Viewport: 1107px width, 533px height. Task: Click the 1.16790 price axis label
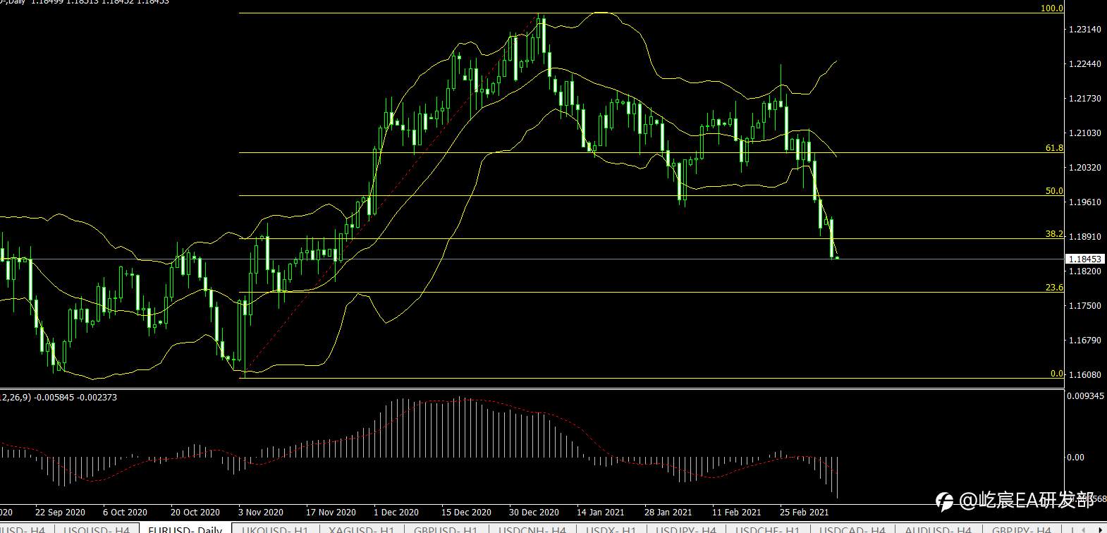click(x=1085, y=341)
